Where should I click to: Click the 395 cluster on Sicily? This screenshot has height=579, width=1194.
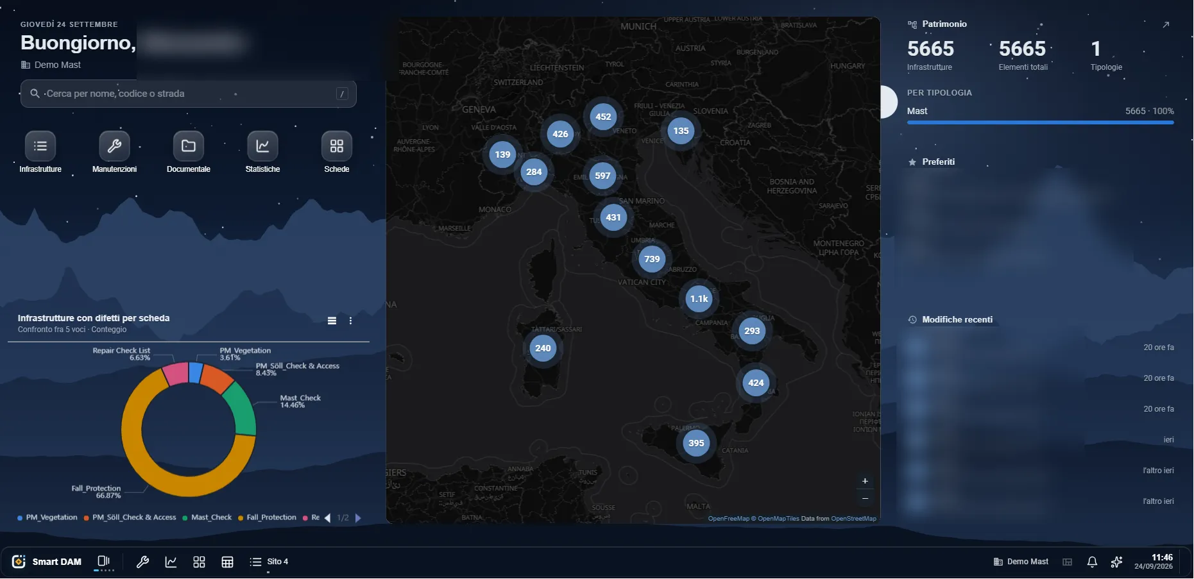(x=696, y=443)
